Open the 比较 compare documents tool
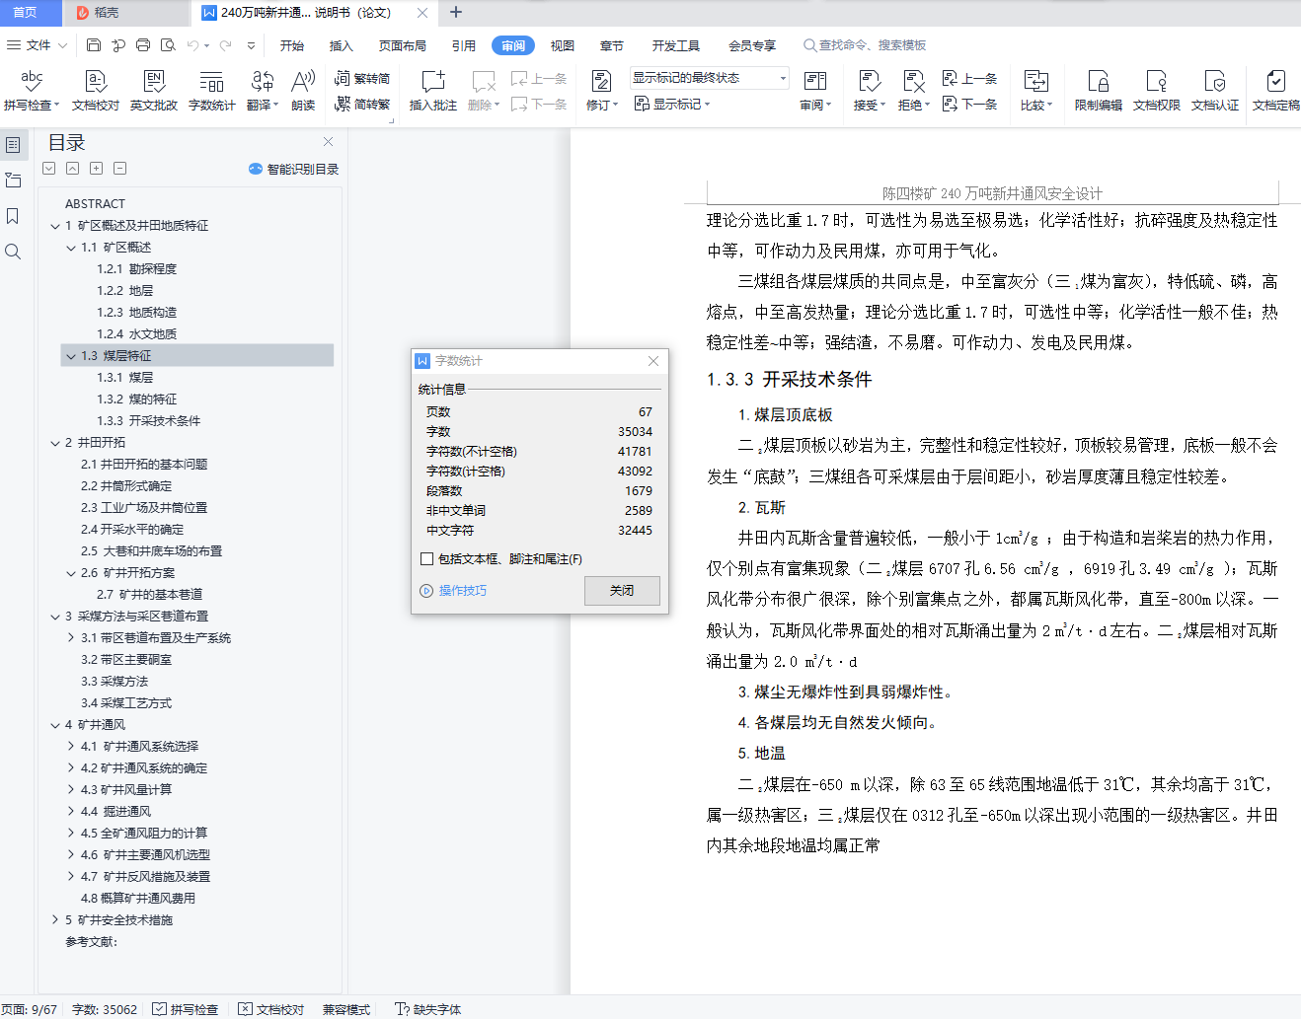This screenshot has width=1301, height=1019. click(1036, 89)
